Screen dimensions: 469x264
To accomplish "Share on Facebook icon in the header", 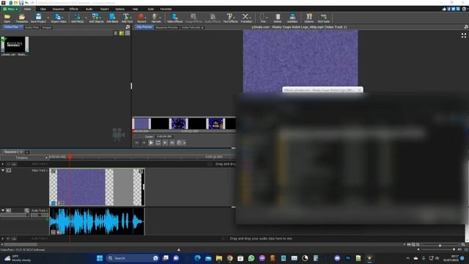I will pyautogui.click(x=448, y=9).
